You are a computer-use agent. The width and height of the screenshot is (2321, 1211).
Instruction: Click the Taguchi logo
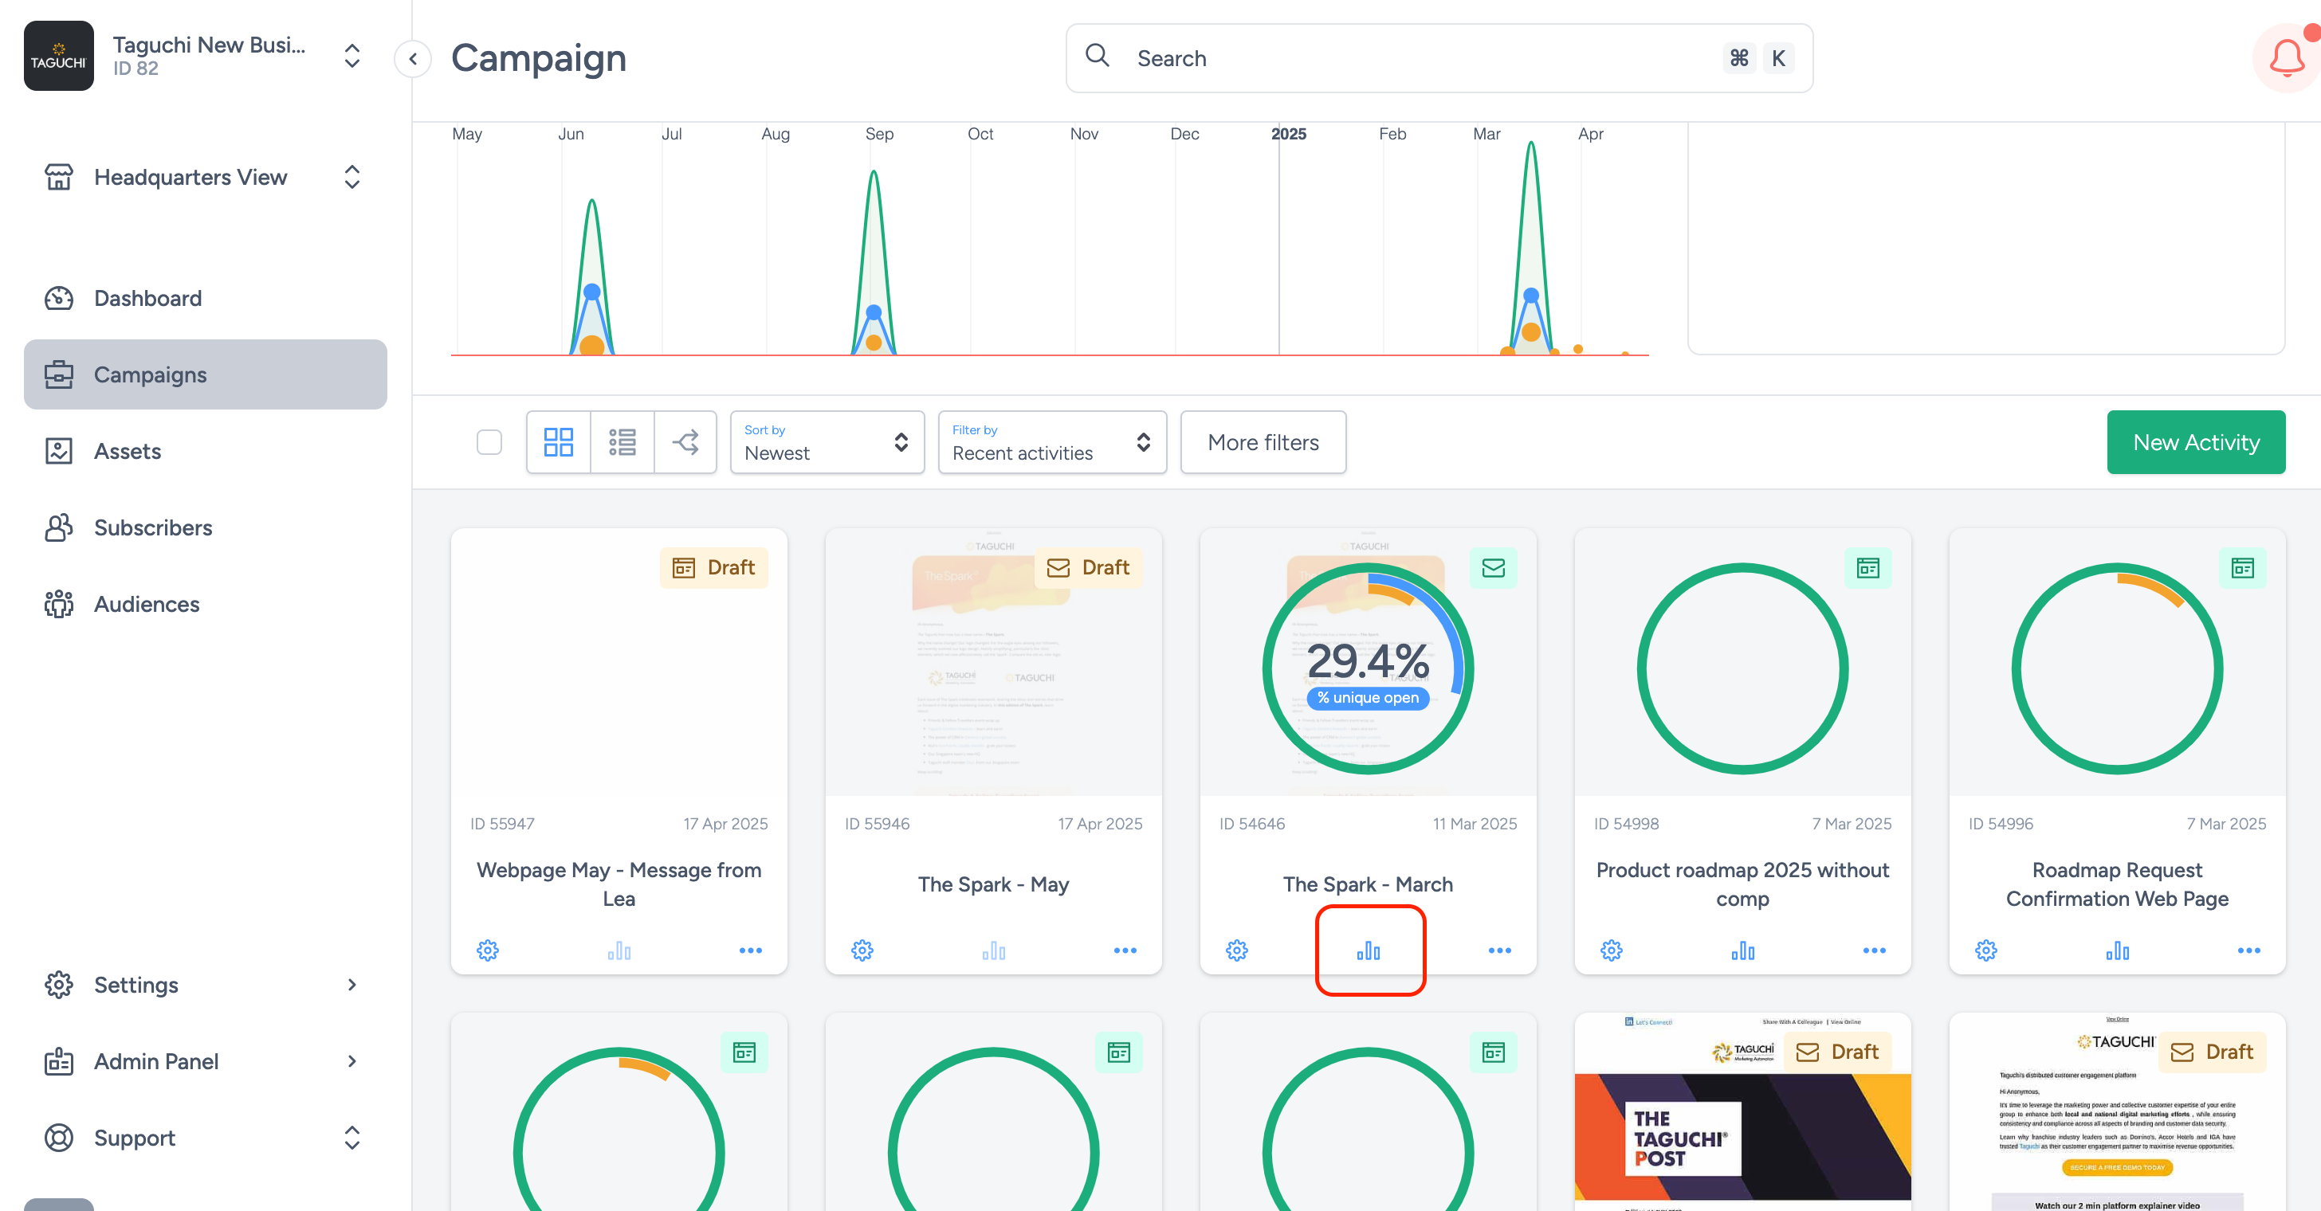click(58, 56)
